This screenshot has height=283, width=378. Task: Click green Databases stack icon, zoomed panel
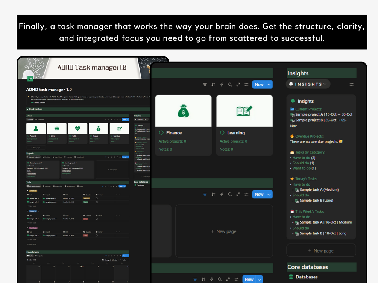(x=291, y=277)
